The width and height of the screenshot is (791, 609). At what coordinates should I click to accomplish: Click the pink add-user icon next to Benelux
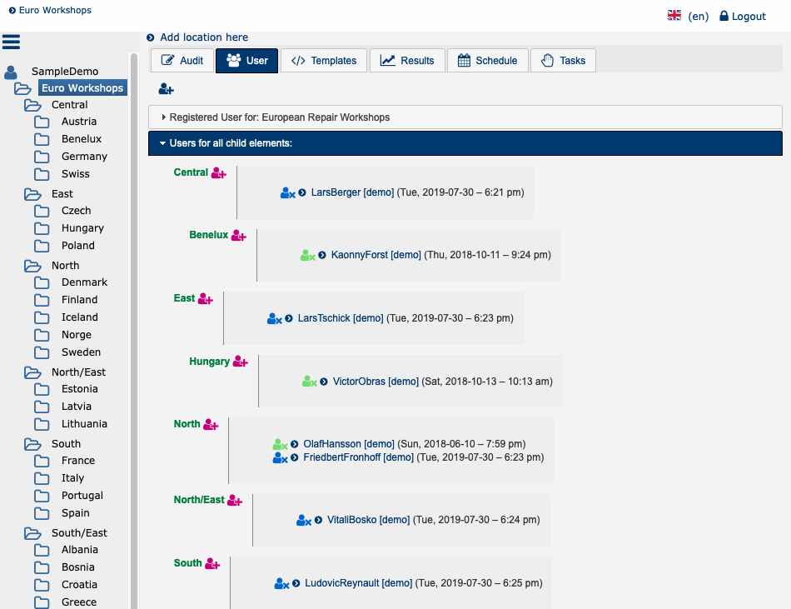[x=238, y=236]
